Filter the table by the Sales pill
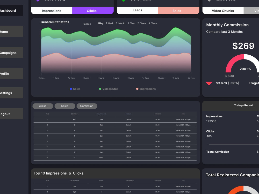The width and height of the screenshot is (259, 194). pyautogui.click(x=65, y=106)
